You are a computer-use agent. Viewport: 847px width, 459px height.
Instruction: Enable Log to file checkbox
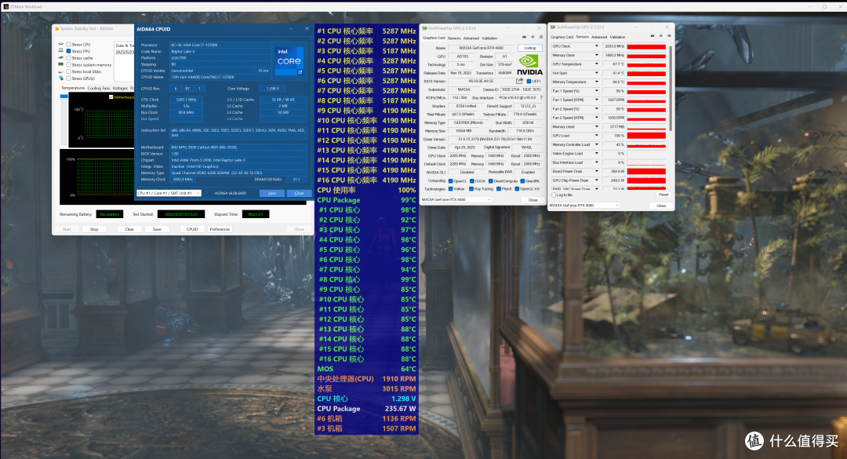[x=554, y=195]
